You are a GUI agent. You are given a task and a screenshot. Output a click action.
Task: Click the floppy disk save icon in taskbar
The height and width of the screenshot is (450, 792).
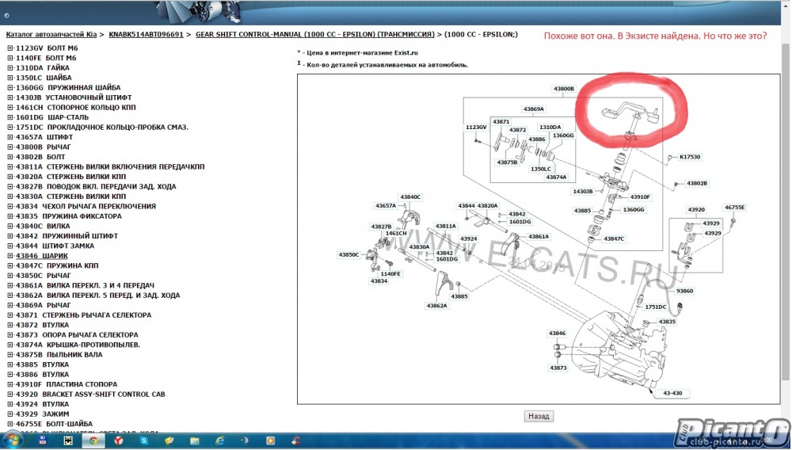[x=43, y=440]
